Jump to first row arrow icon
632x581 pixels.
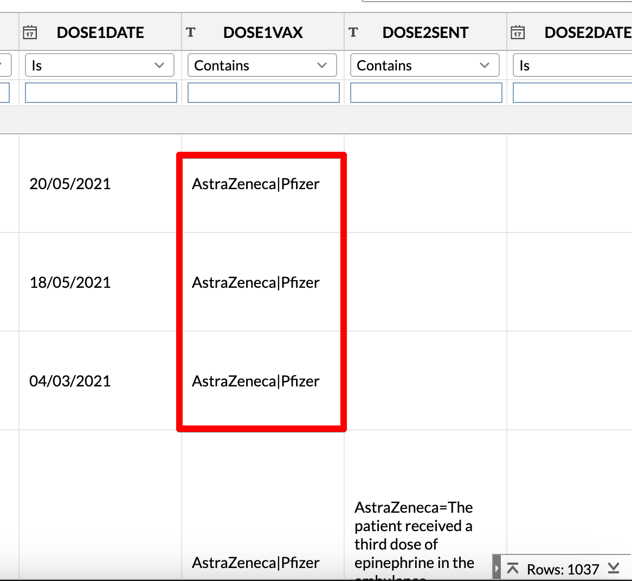coord(513,568)
